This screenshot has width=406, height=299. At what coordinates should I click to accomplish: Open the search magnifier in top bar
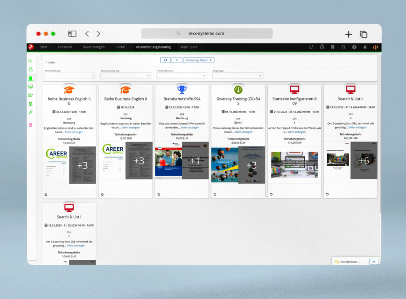[343, 47]
